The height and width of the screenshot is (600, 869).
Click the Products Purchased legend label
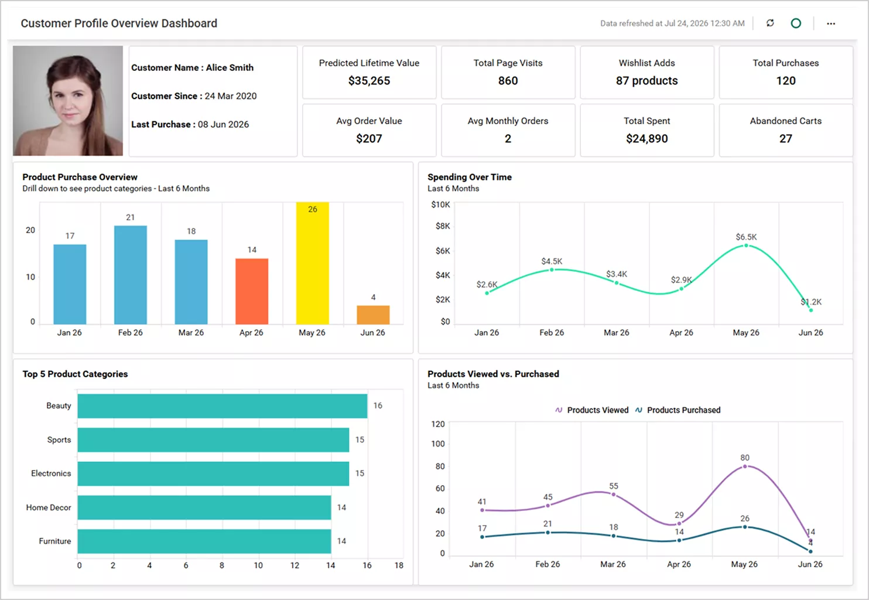[684, 410]
